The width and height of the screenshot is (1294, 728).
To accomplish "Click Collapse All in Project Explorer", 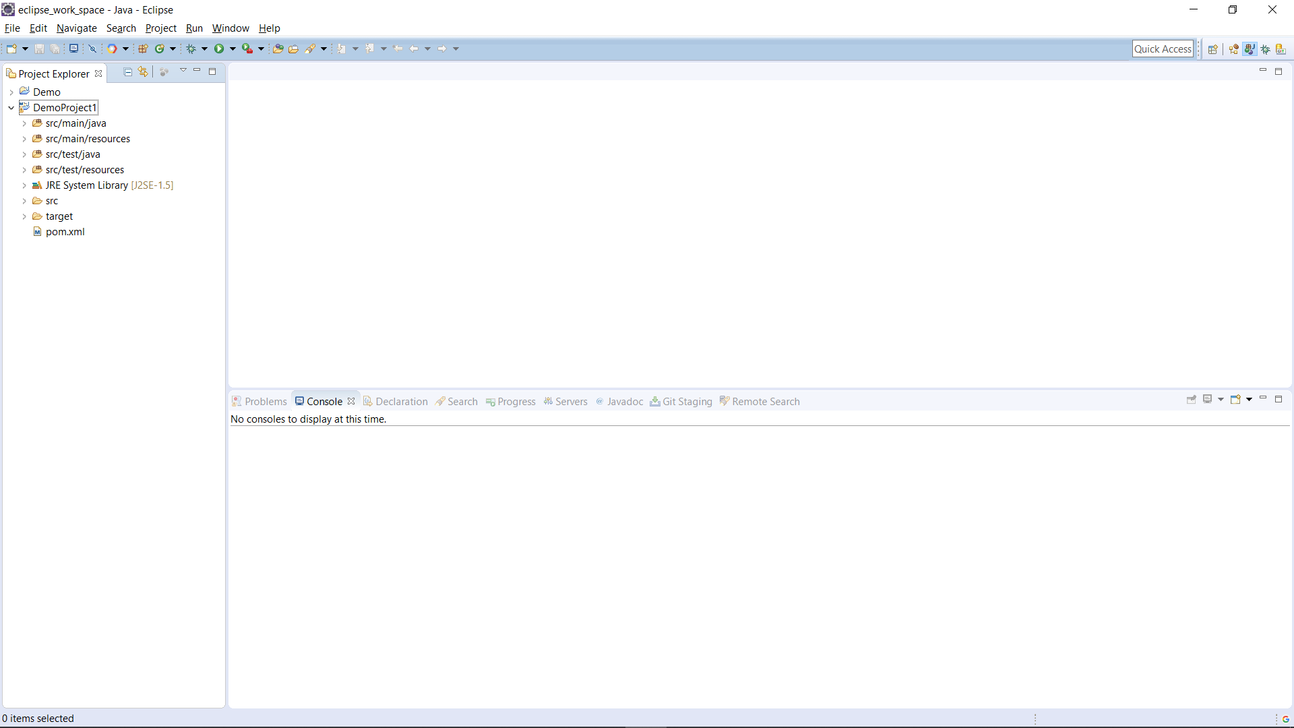I will (x=128, y=71).
